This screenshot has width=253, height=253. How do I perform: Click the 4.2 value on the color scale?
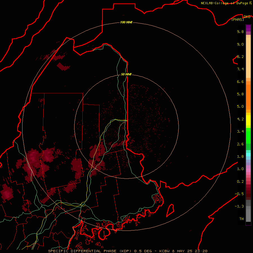pyautogui.click(x=240, y=119)
